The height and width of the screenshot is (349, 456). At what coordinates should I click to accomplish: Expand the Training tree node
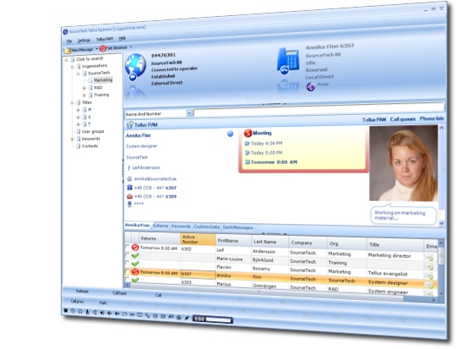click(84, 95)
